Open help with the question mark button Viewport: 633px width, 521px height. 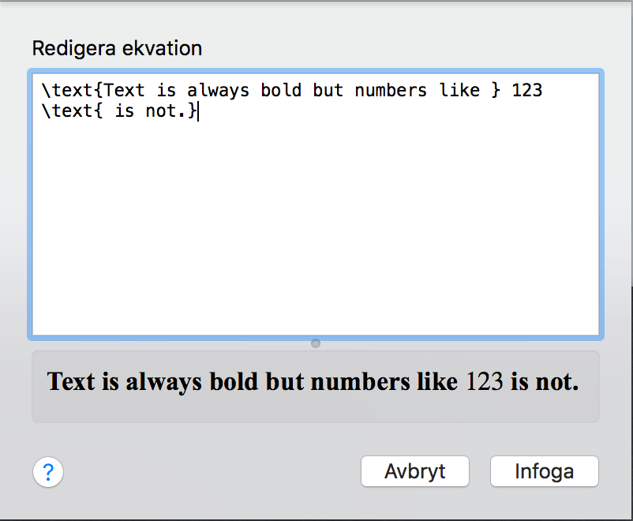tap(48, 472)
